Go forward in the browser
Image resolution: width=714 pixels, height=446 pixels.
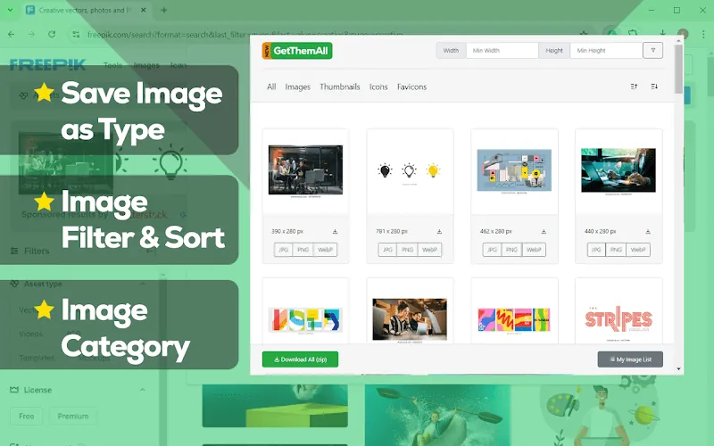click(31, 34)
